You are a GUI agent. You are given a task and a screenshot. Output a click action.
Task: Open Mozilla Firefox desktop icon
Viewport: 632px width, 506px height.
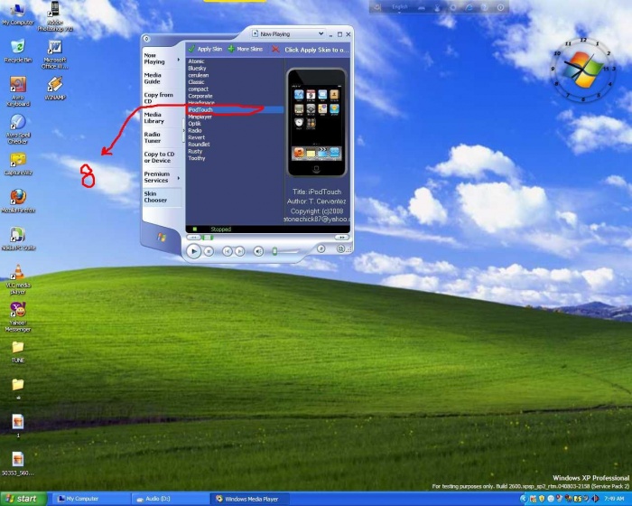pos(18,201)
